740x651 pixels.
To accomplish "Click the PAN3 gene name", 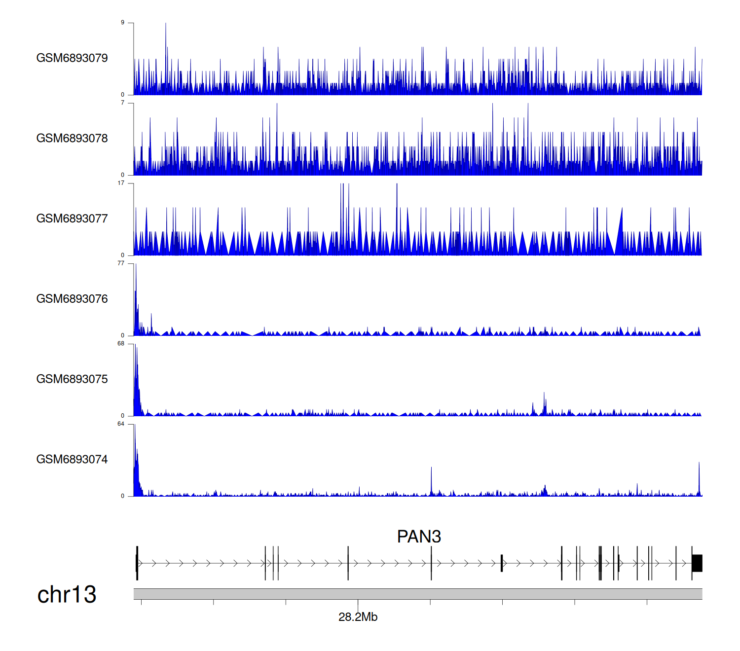I will click(x=419, y=537).
